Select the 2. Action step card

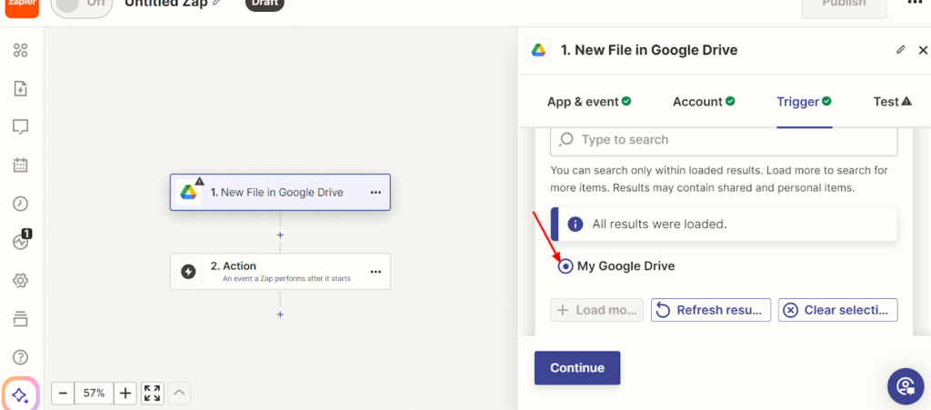(280, 272)
